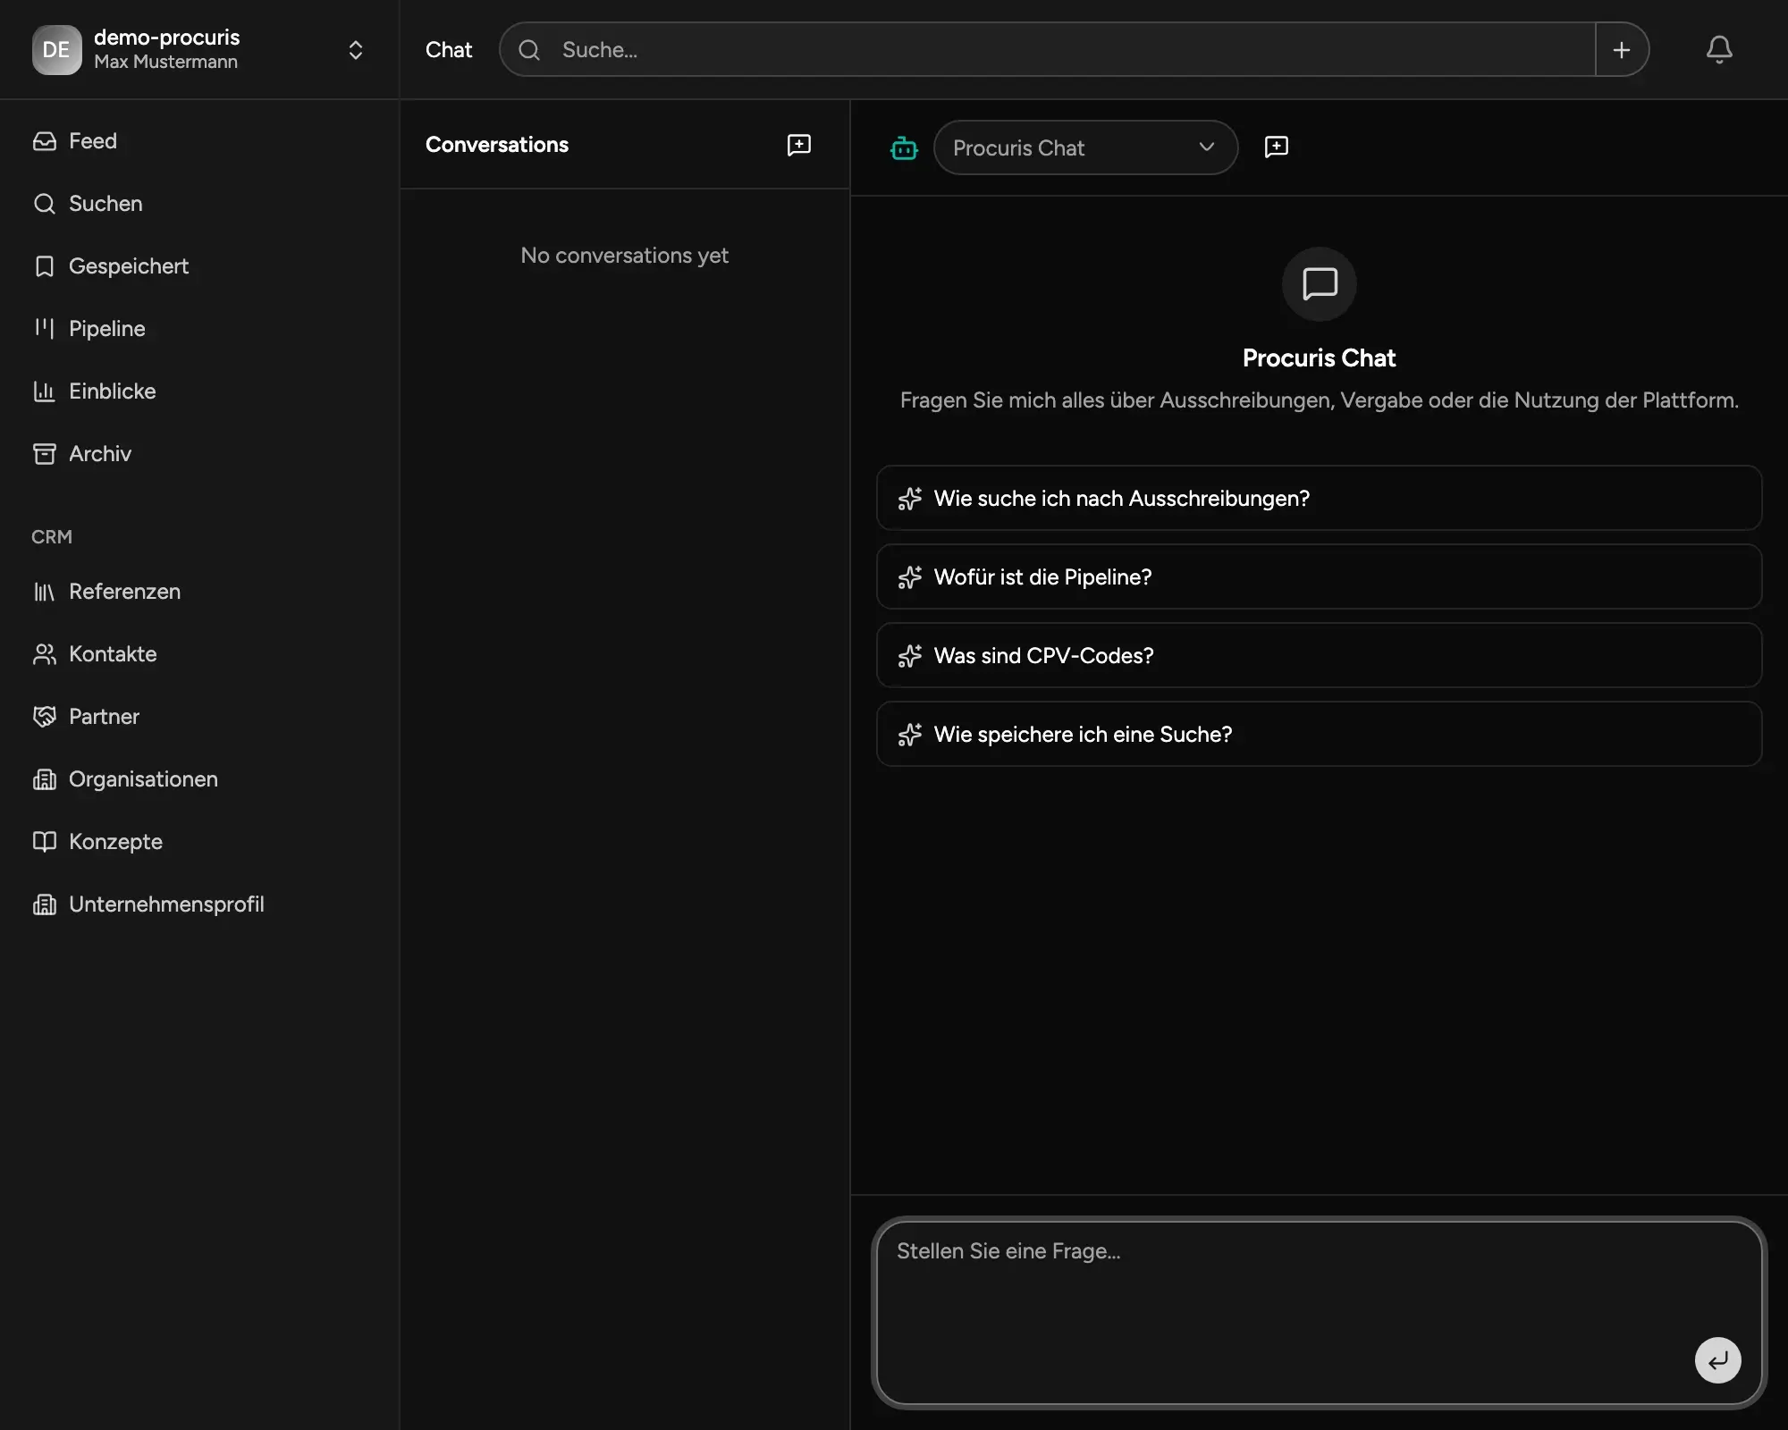The height and width of the screenshot is (1430, 1788).
Task: Click the Suchen magnifier icon in sidebar
Action: pos(45,204)
